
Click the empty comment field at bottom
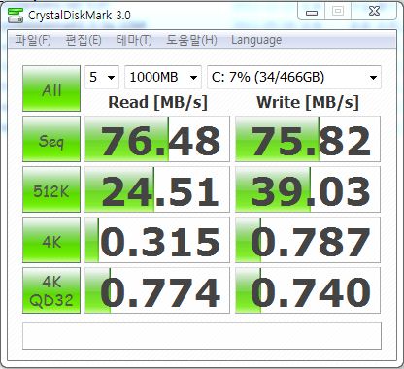pos(202,336)
